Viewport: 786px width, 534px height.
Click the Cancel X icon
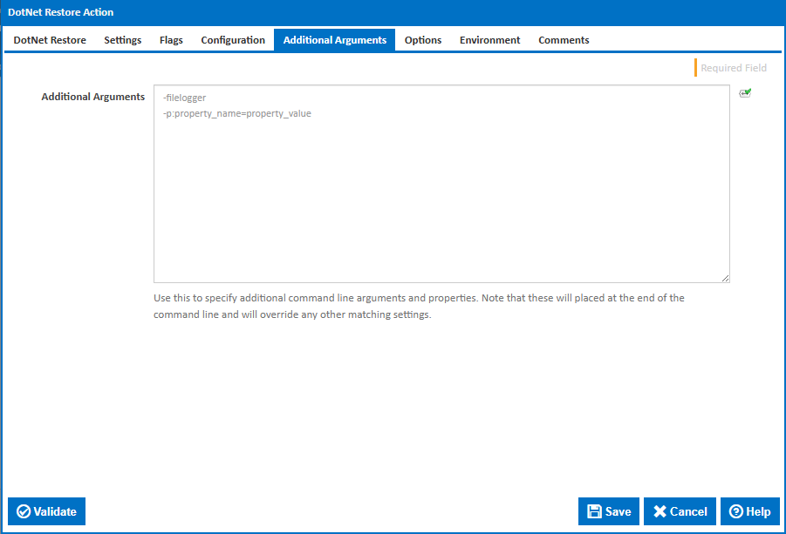660,511
